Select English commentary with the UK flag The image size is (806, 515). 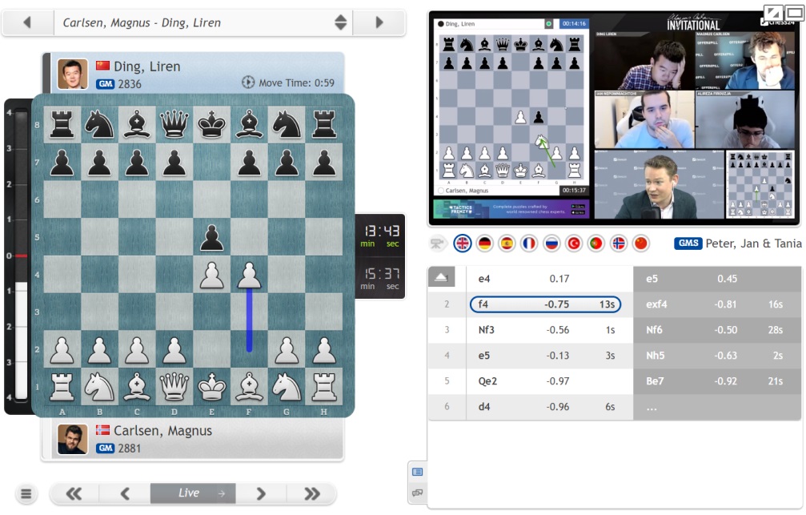pyautogui.click(x=462, y=243)
